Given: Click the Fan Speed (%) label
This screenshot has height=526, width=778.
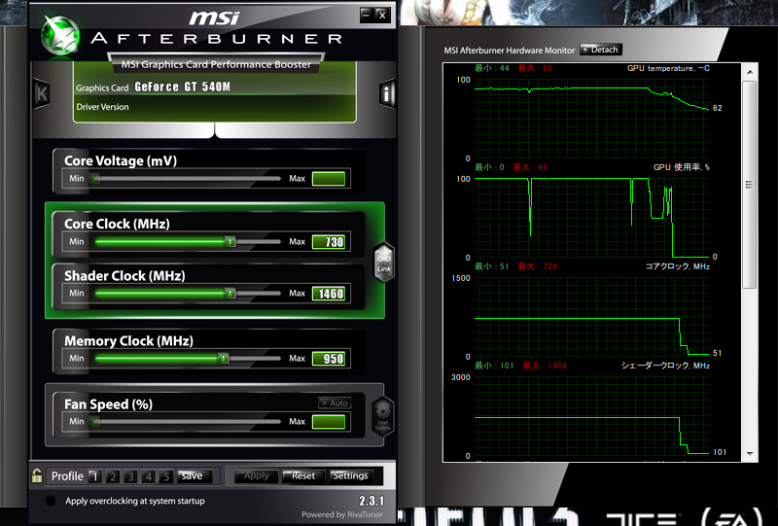Looking at the screenshot, I should click(108, 403).
